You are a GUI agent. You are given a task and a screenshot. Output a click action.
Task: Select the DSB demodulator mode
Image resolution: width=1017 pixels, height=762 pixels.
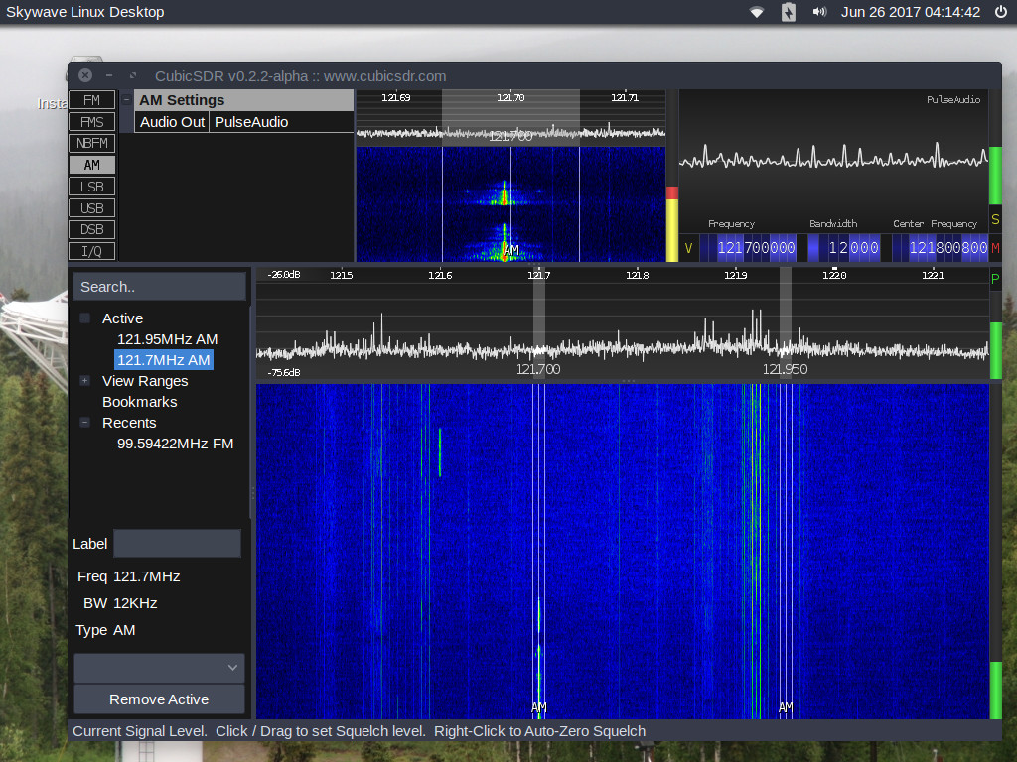click(91, 229)
